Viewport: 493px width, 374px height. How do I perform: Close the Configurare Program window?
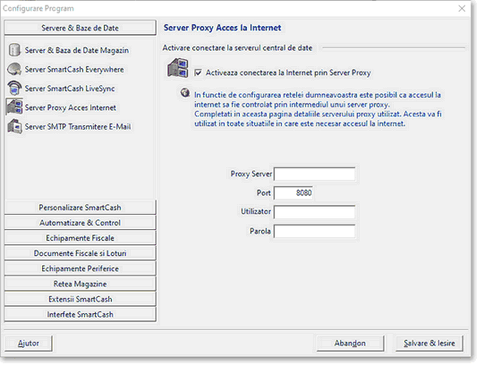(x=462, y=8)
